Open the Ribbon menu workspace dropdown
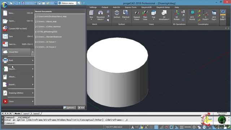The height and width of the screenshot is (130, 231). 67,3
